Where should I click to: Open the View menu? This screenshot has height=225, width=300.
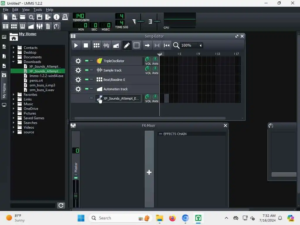click(26, 10)
